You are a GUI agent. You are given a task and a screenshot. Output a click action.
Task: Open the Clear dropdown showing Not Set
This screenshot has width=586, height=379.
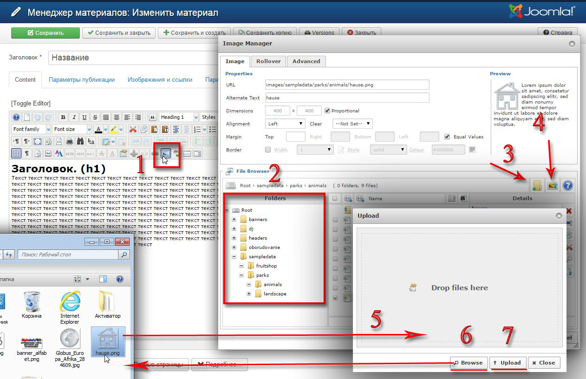coord(352,124)
